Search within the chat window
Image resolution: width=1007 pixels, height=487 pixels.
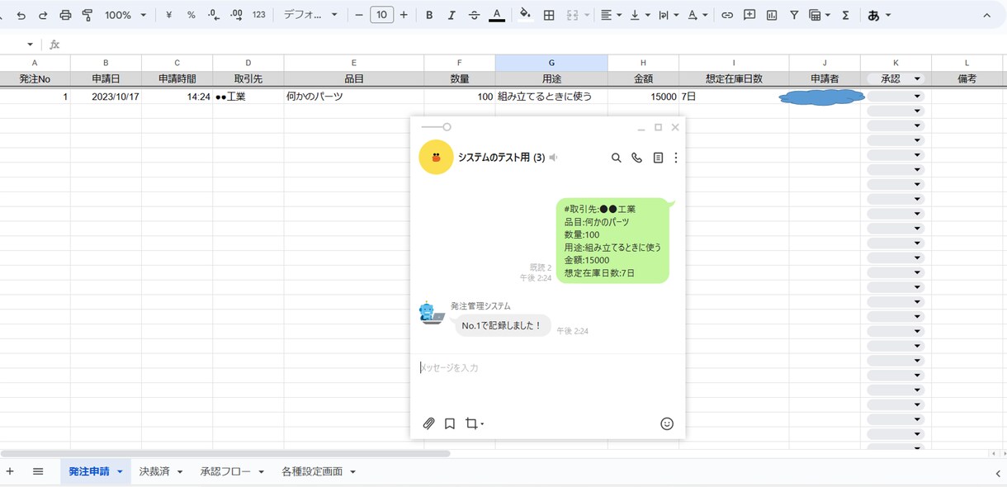pyautogui.click(x=616, y=158)
